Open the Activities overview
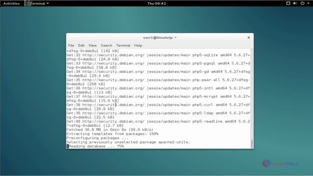313x176 pixels. click(11, 3)
